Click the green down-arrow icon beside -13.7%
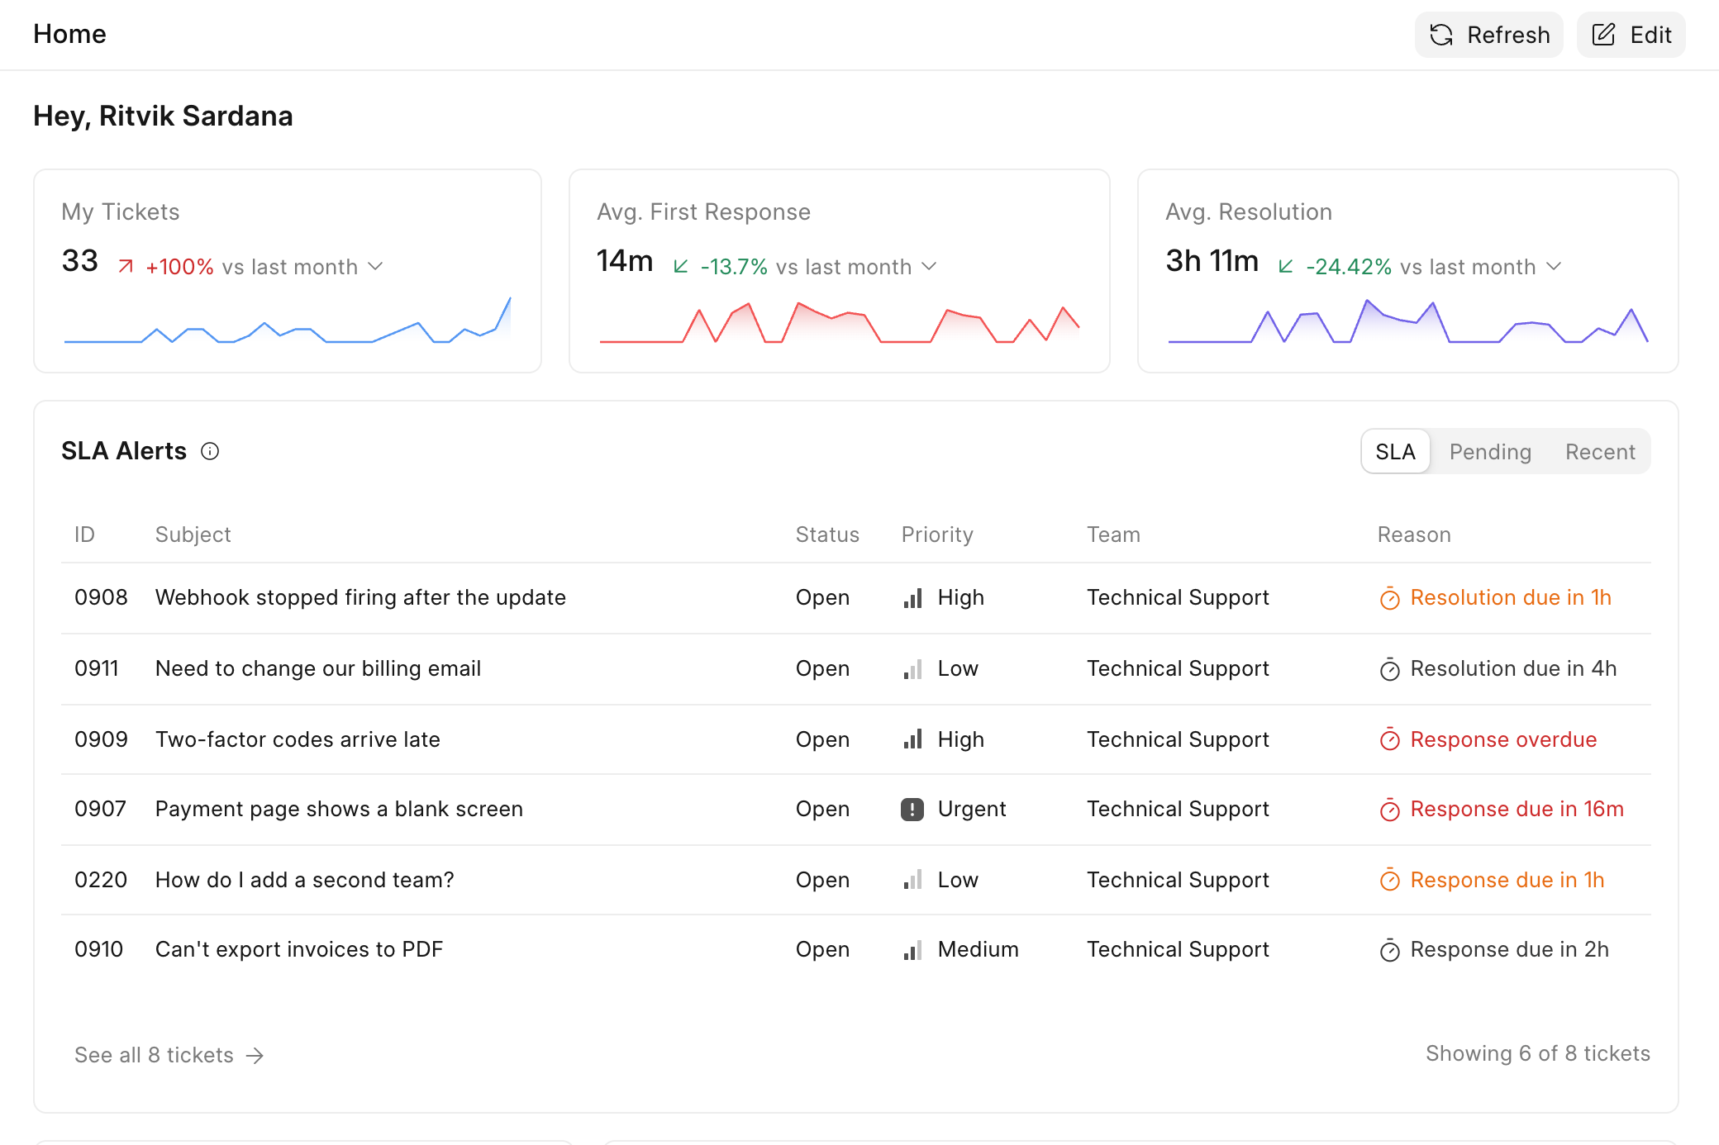Screen dimensions: 1719x1145 (681, 266)
